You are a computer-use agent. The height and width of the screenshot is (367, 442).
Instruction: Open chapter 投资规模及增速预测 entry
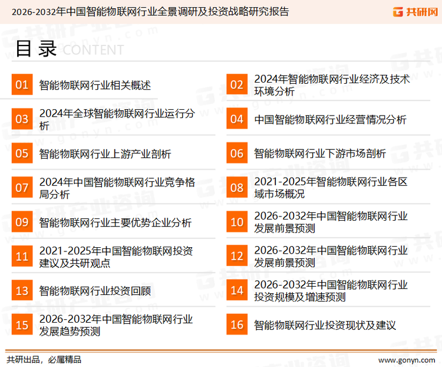[331, 291]
